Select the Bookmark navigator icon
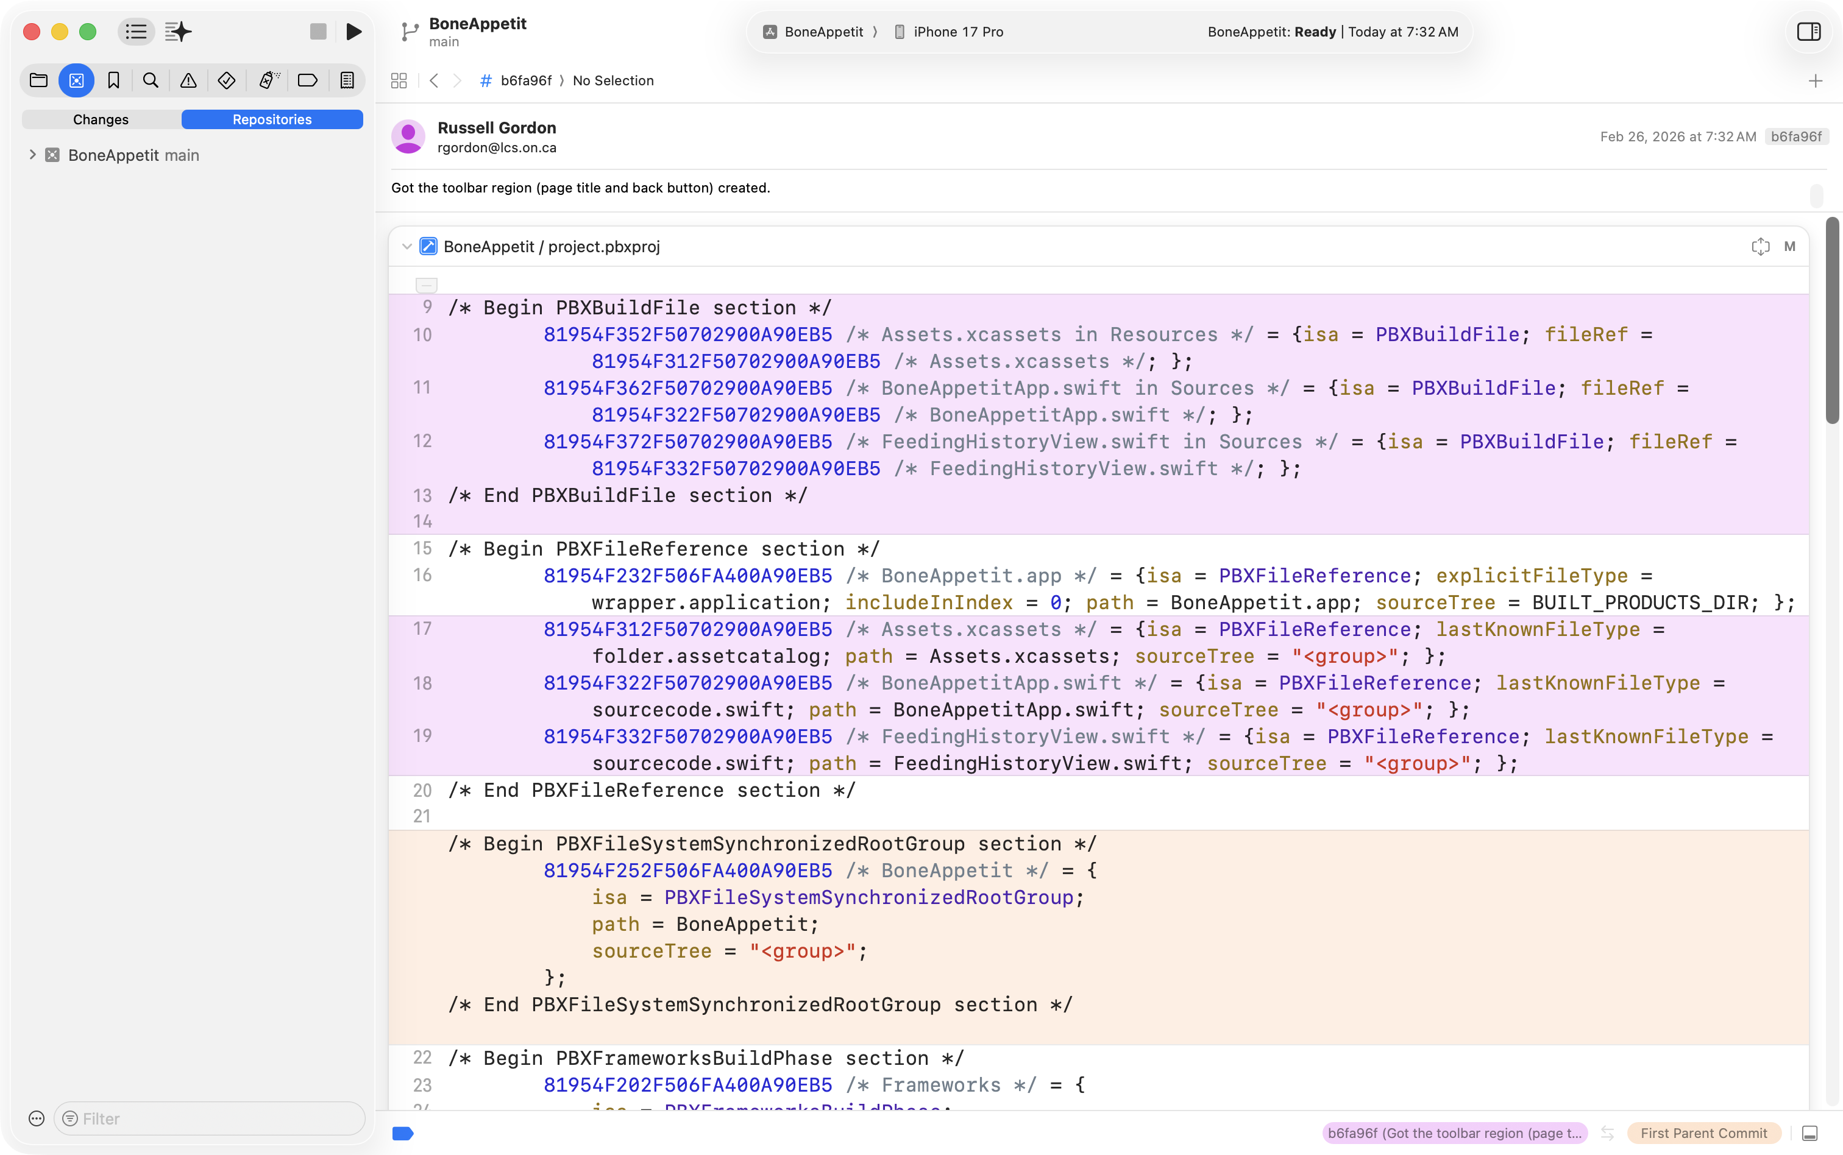The height and width of the screenshot is (1155, 1843). [x=114, y=80]
